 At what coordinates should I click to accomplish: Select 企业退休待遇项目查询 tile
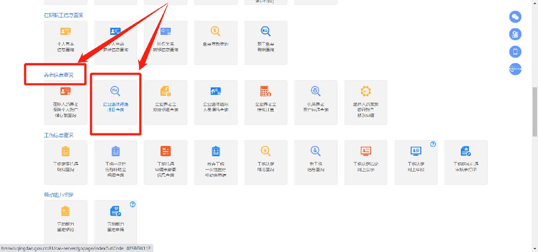pos(116,102)
